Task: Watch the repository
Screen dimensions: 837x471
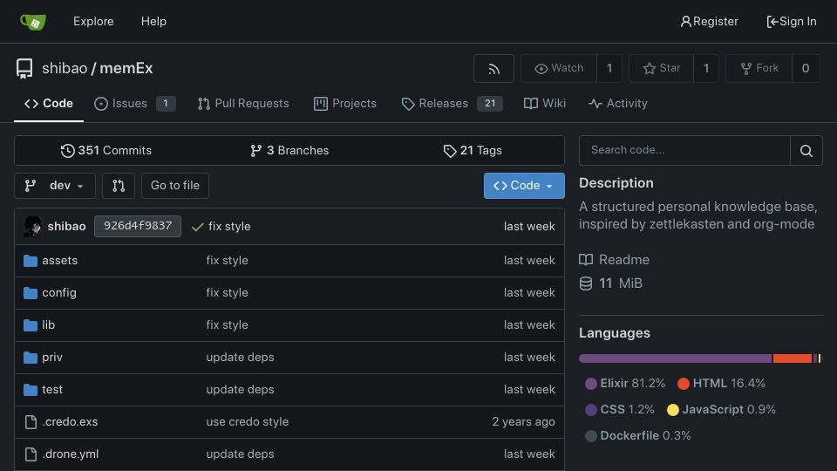Action: click(x=559, y=68)
